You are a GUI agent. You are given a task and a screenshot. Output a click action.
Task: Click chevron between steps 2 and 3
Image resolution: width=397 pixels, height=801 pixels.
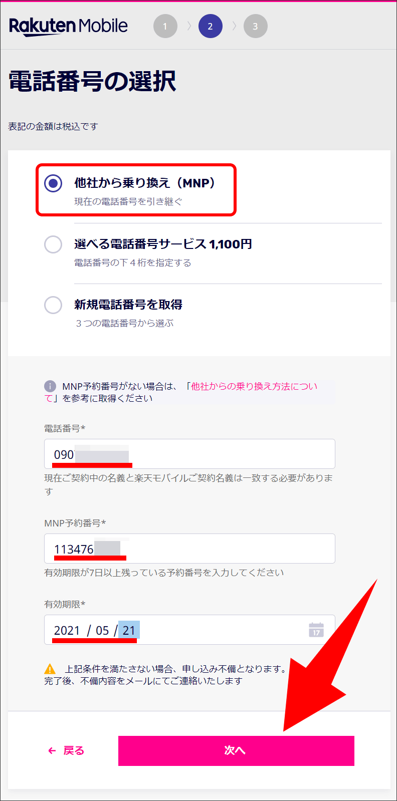[x=234, y=26]
